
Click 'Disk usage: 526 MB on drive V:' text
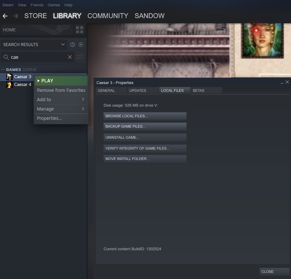point(131,105)
